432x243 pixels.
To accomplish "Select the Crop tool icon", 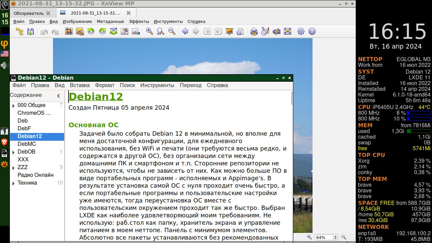I will pos(69,31).
